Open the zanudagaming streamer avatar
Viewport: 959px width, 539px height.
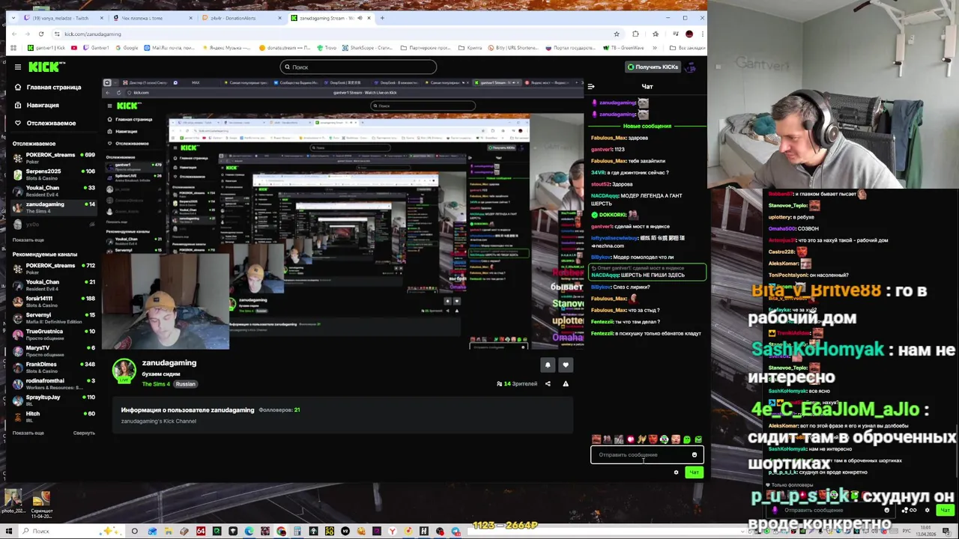pyautogui.click(x=124, y=371)
